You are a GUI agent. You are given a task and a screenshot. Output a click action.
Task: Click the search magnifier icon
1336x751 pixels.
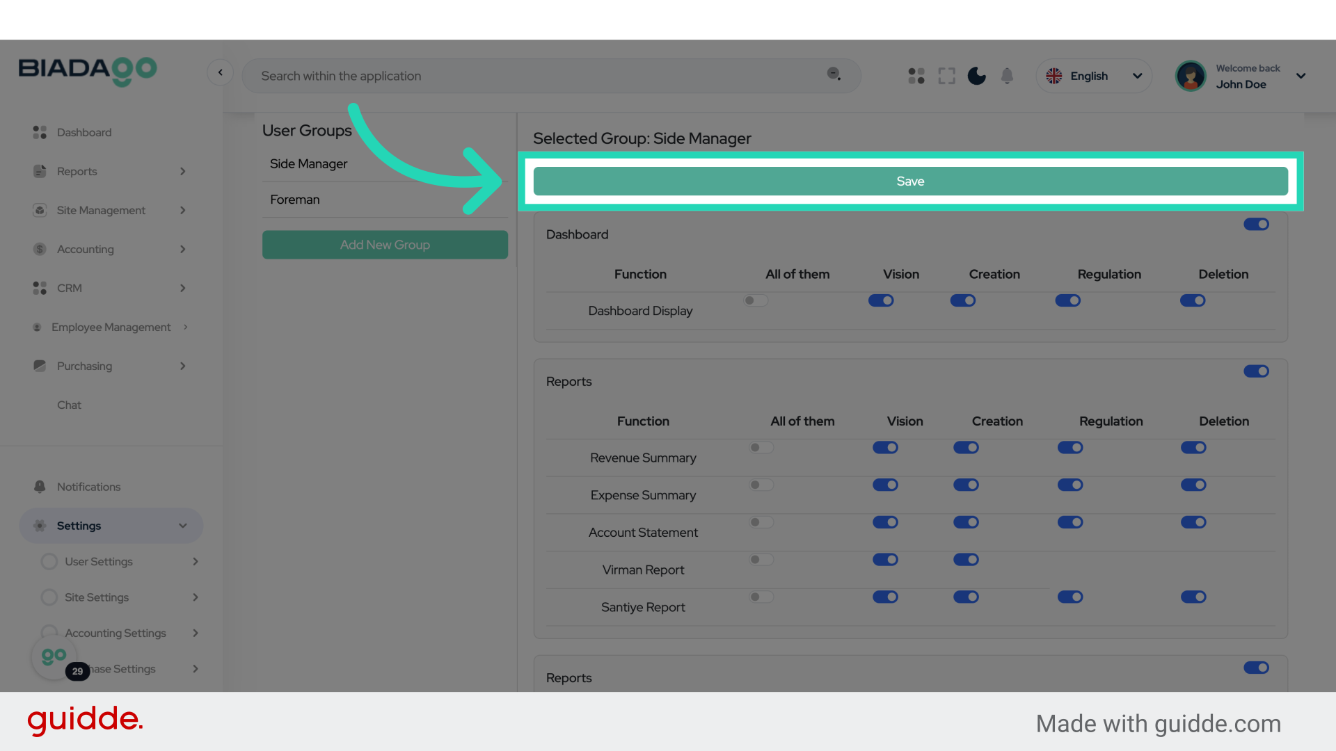833,74
